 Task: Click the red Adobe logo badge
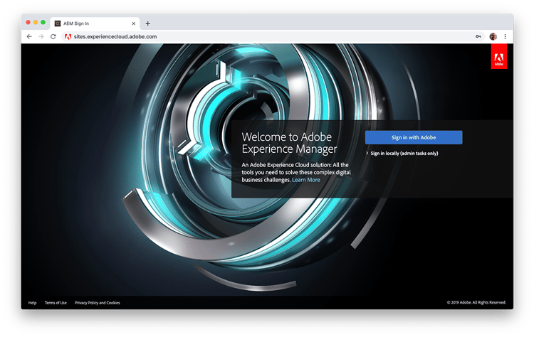499,56
